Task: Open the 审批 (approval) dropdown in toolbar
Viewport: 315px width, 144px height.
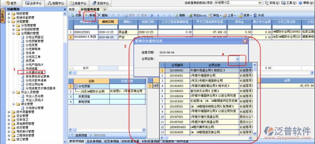Action: [214, 15]
